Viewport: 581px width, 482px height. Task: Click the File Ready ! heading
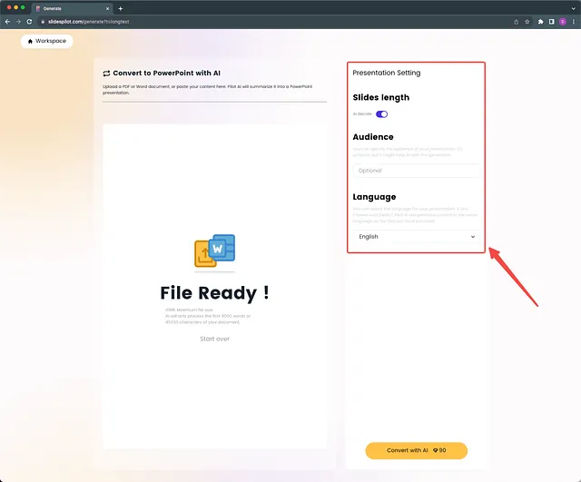click(214, 293)
